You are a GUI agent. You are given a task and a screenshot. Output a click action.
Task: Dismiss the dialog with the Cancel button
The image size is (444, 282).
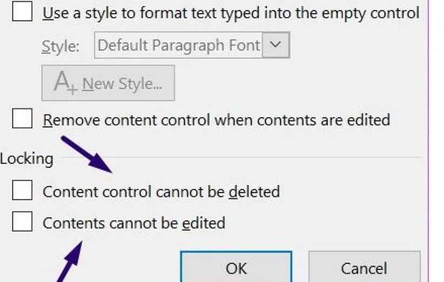click(x=364, y=268)
